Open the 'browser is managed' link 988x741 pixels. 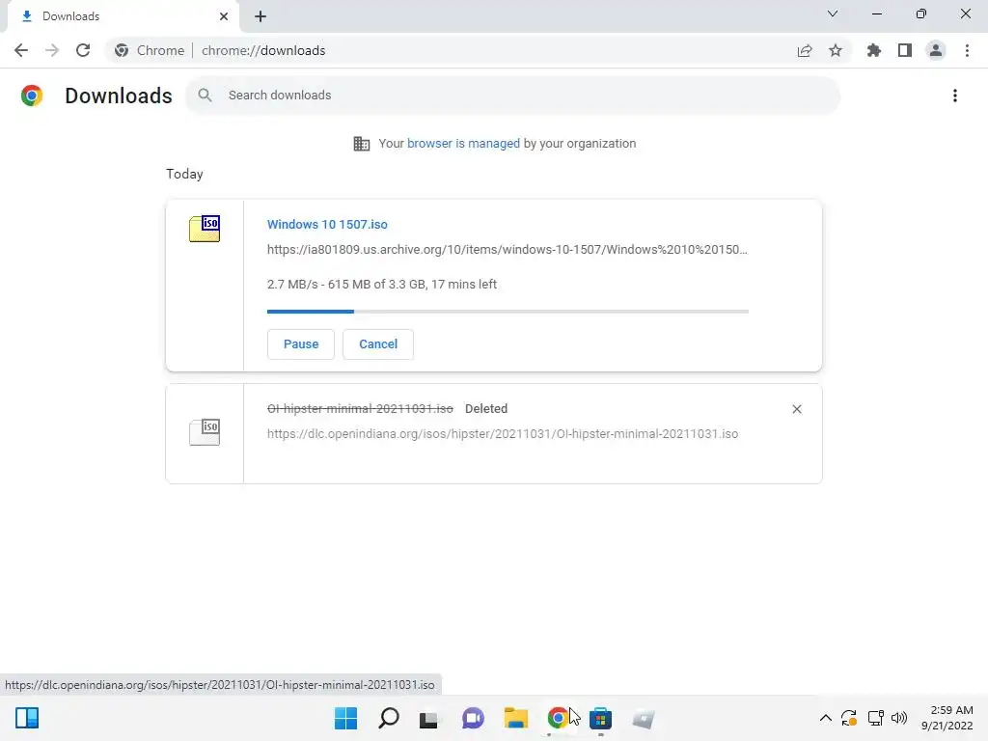point(463,143)
